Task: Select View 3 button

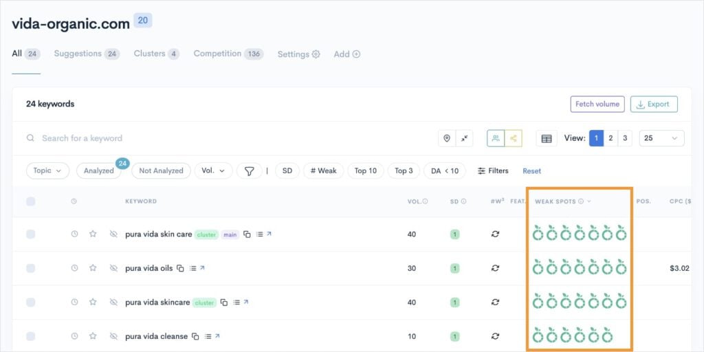Action: pyautogui.click(x=625, y=138)
